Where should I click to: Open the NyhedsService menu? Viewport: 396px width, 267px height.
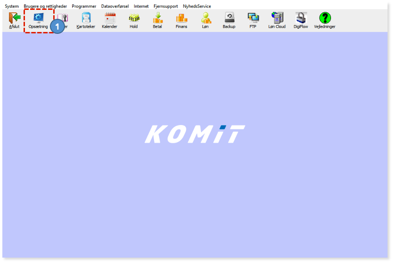[197, 6]
